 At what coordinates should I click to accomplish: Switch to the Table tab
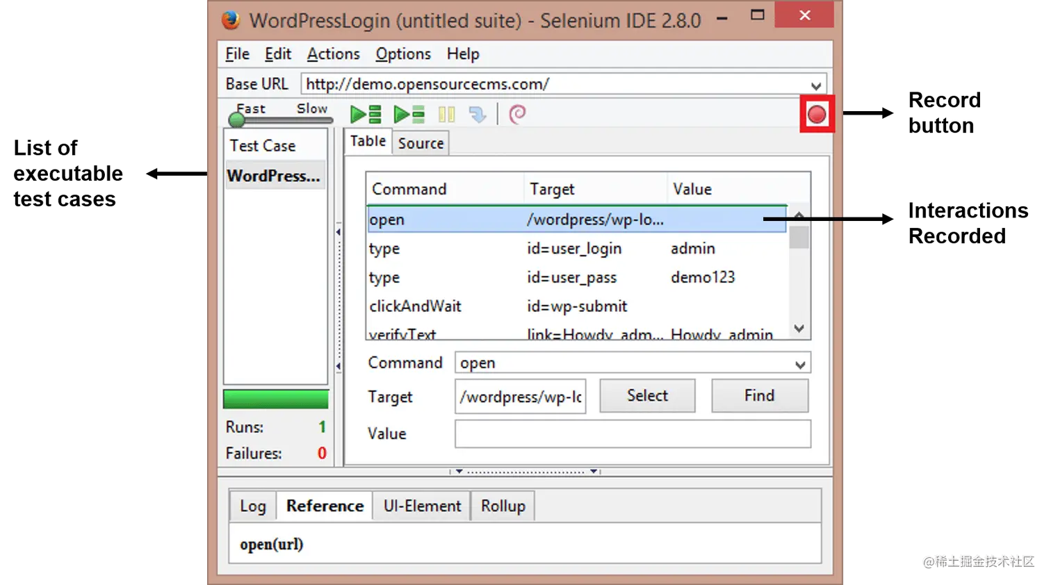coord(368,141)
